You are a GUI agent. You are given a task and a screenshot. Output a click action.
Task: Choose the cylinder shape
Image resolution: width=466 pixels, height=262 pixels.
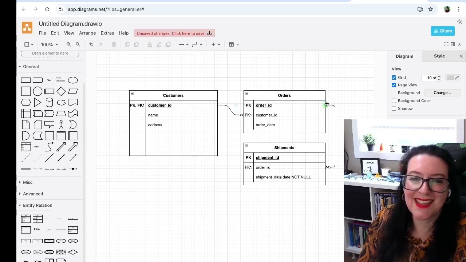pos(49,103)
